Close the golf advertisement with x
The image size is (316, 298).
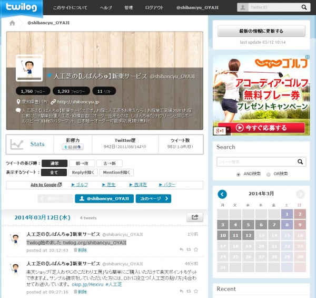tap(228, 129)
